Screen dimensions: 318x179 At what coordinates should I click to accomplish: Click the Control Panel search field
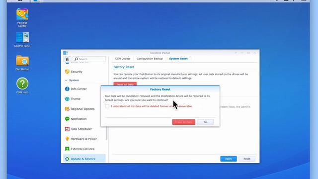point(89,59)
